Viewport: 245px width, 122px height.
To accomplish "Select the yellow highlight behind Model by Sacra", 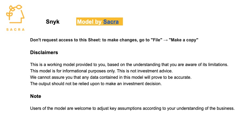I will pyautogui.click(x=99, y=21).
